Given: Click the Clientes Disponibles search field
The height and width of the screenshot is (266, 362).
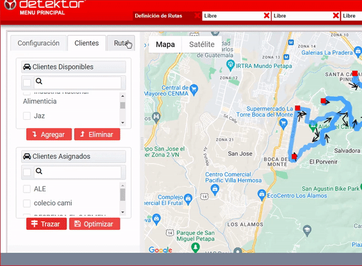Looking at the screenshot, I should pos(78,82).
